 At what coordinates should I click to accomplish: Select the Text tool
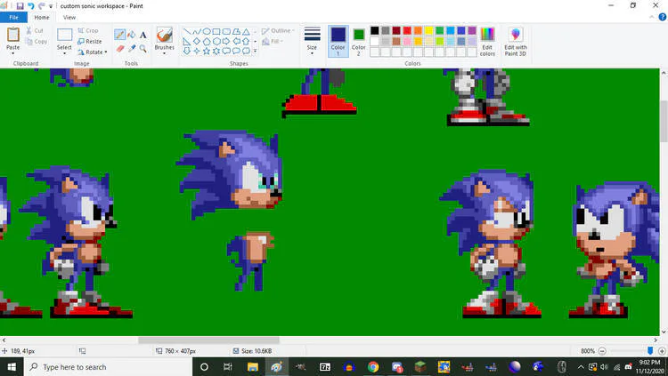pyautogui.click(x=143, y=35)
